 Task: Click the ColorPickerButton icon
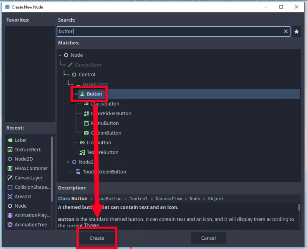[86, 113]
